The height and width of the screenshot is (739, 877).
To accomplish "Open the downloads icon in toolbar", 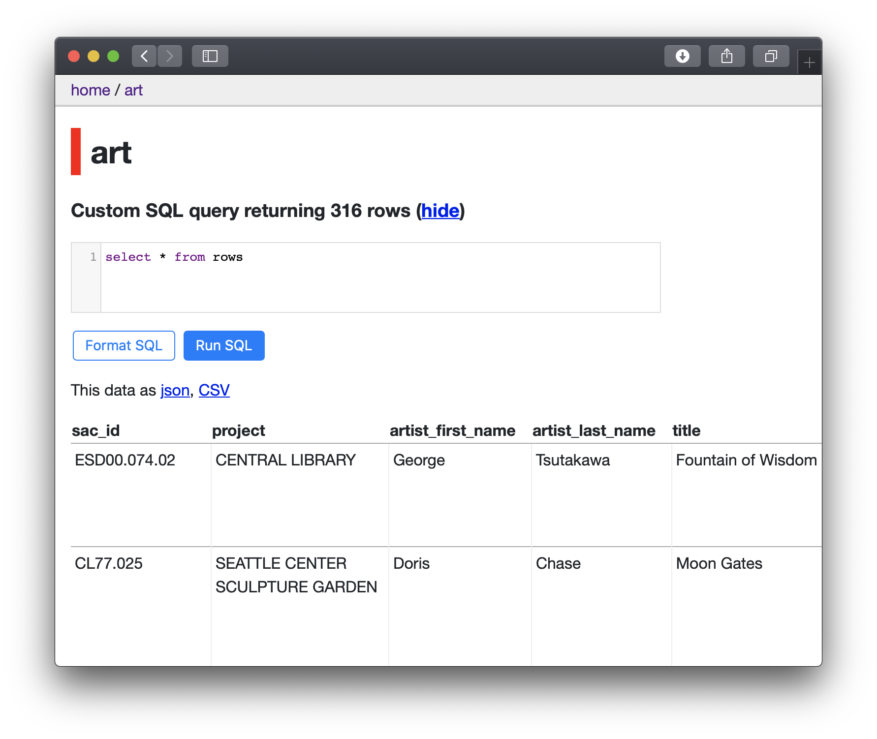I will click(682, 56).
